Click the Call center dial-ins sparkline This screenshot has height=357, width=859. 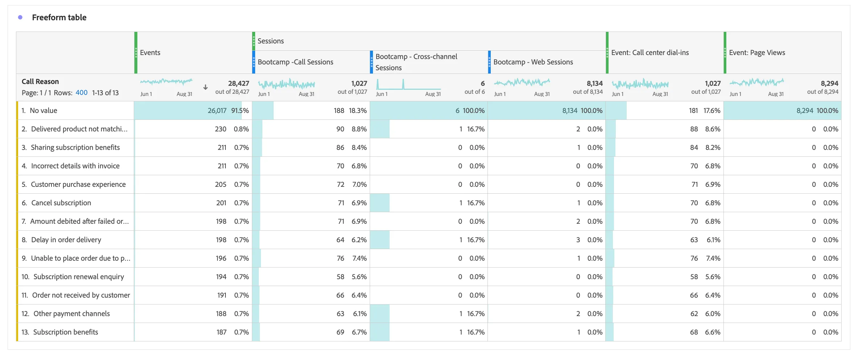(640, 84)
